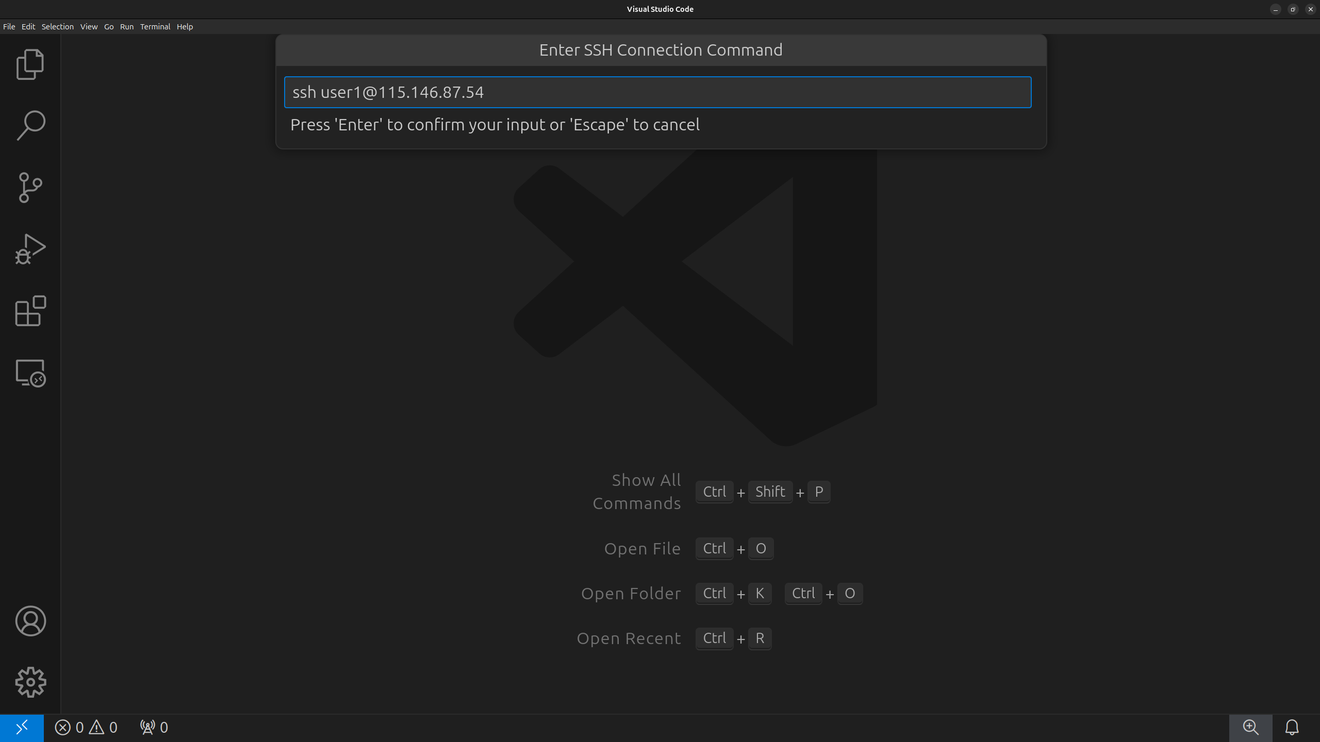Image resolution: width=1320 pixels, height=742 pixels.
Task: Open the Search view in activity bar
Action: coord(30,125)
